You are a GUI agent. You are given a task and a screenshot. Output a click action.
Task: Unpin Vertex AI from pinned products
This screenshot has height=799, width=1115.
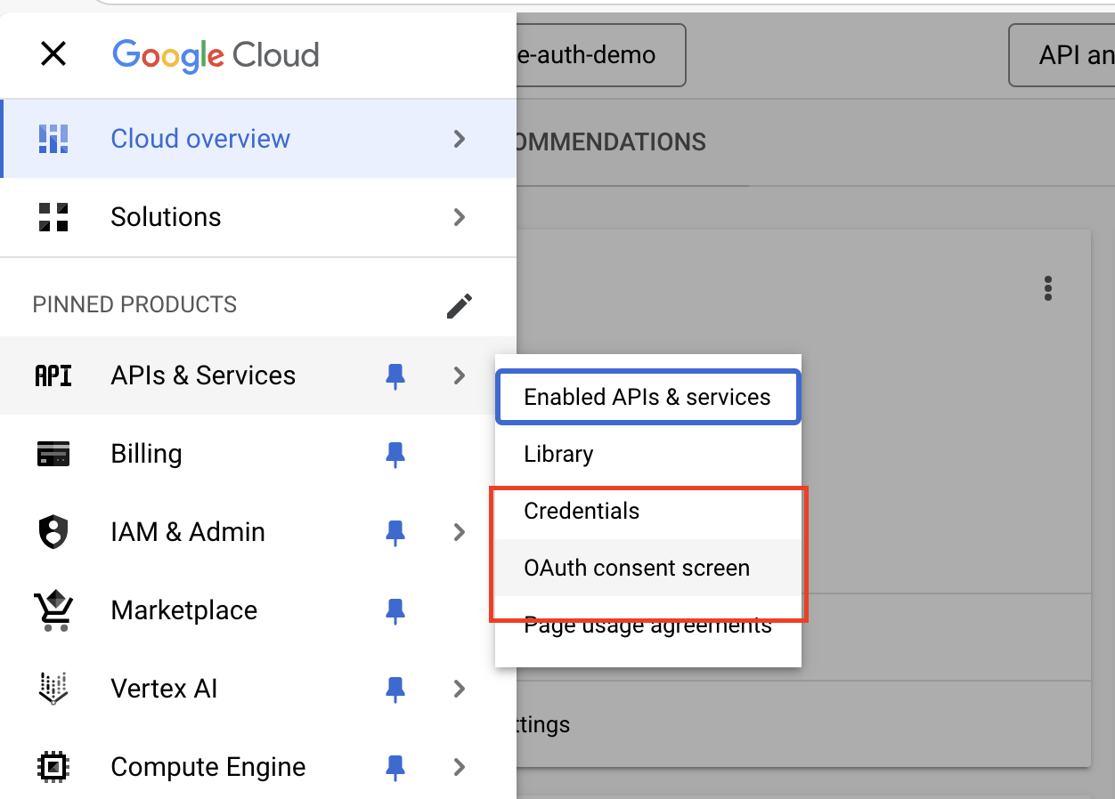(395, 690)
